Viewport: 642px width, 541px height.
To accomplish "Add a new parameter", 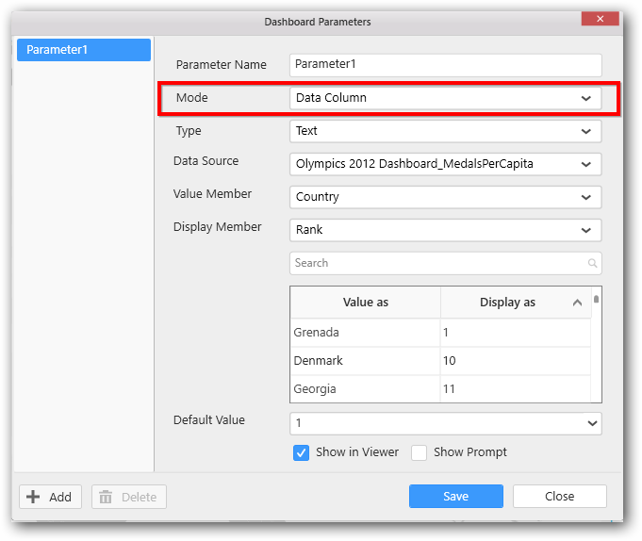I will pyautogui.click(x=50, y=497).
